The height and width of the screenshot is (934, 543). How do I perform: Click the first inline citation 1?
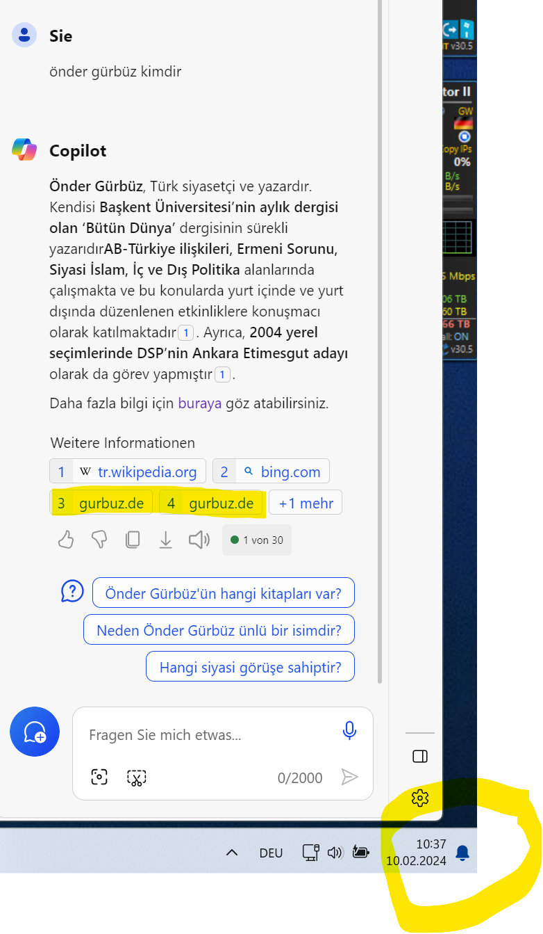pos(185,332)
